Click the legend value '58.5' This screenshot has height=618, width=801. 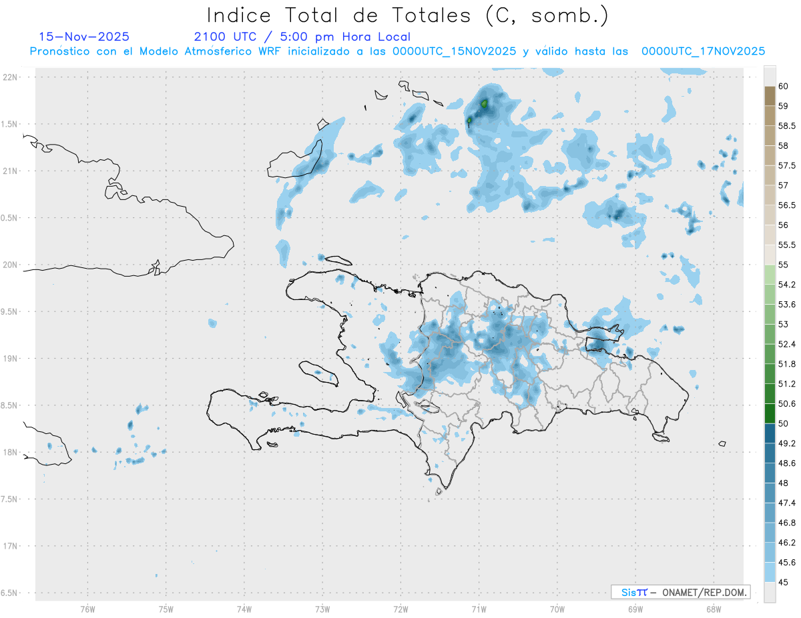pos(788,126)
